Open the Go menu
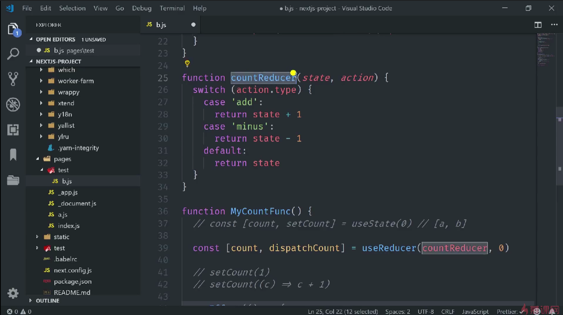 pos(120,8)
